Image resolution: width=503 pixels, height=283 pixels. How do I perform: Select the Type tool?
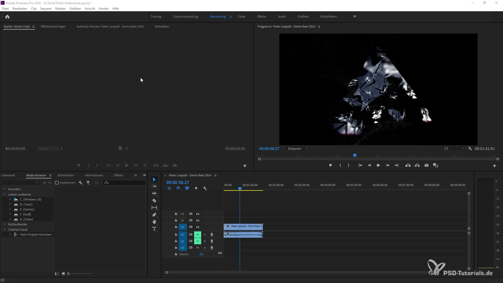154,229
